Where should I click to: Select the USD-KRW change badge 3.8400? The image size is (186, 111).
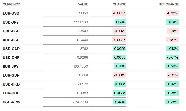click(x=120, y=102)
